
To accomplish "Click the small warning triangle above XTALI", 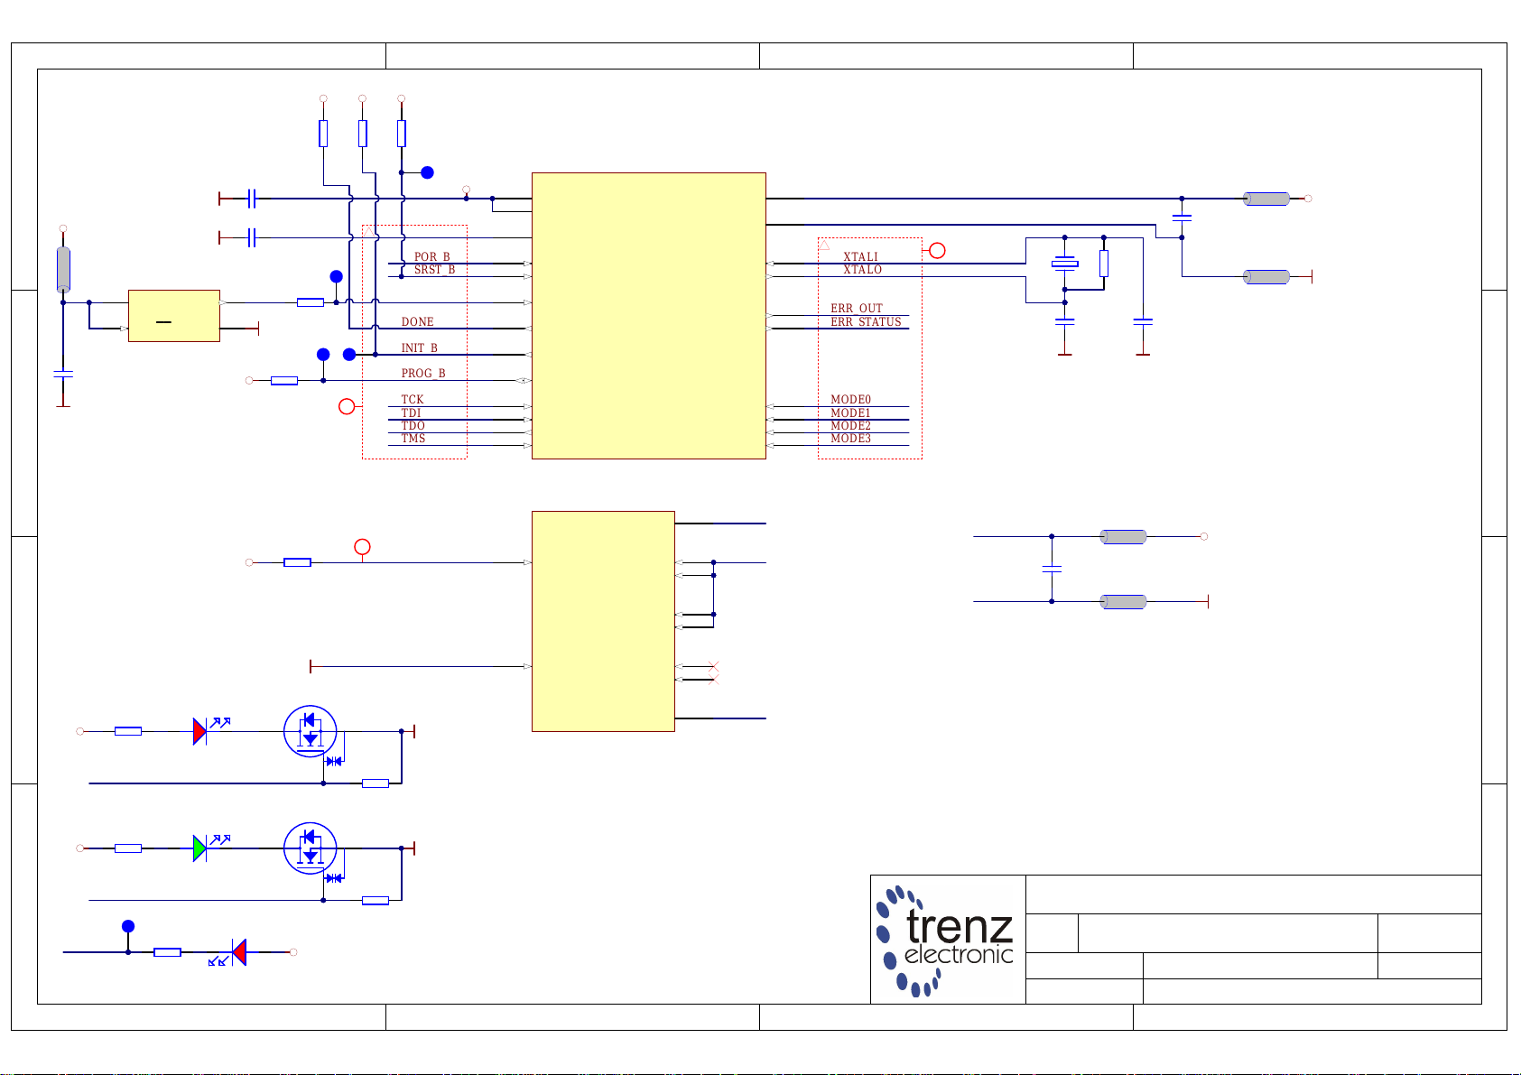I will (x=824, y=245).
